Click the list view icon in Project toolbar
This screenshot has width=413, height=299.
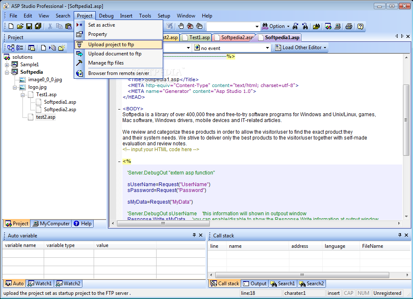(x=20, y=48)
